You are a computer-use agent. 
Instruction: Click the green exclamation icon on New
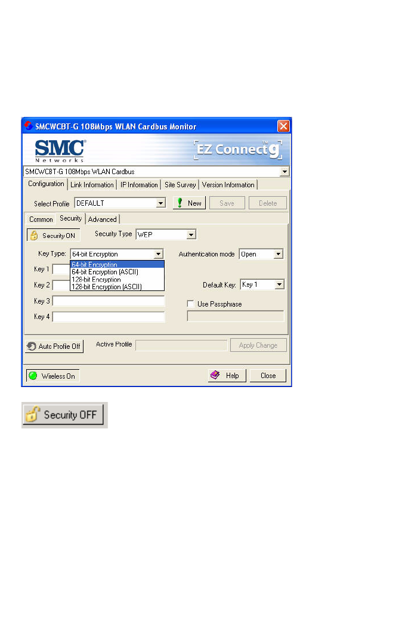[180, 203]
